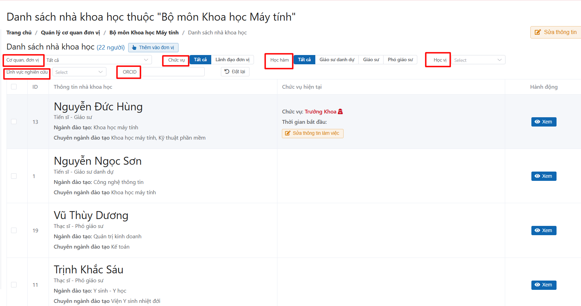This screenshot has width=581, height=306.
Task: Select the Phó giáo sư filter
Action: coord(400,60)
